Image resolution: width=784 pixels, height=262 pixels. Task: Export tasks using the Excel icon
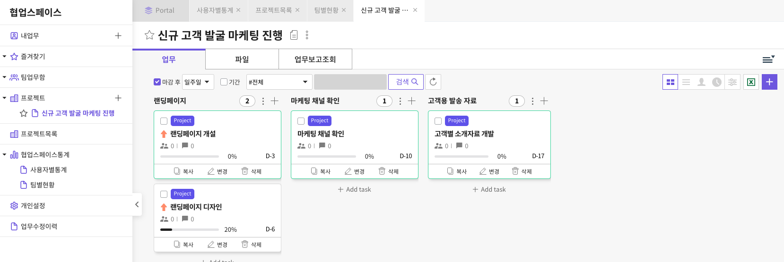tap(751, 82)
